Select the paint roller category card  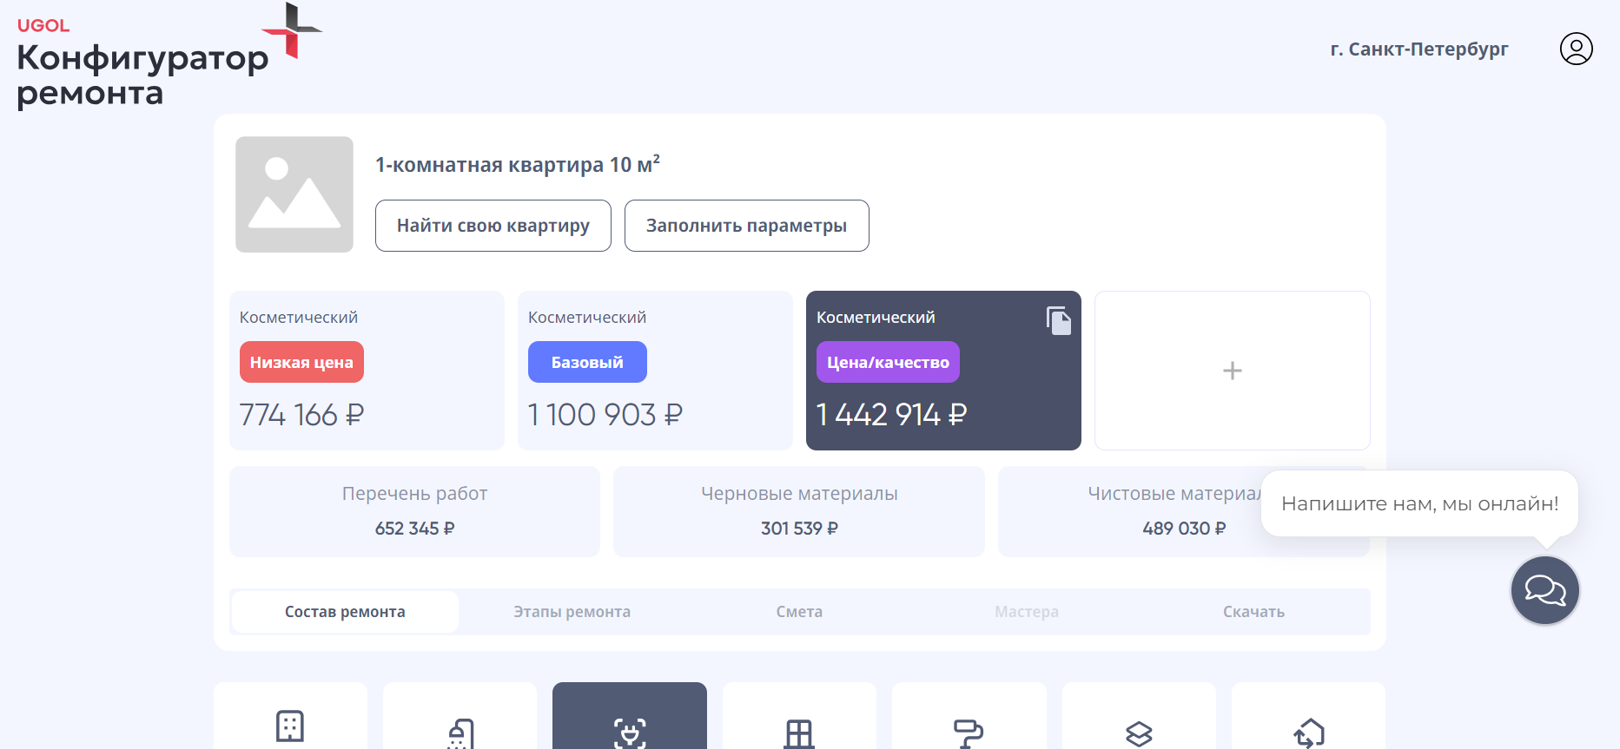(969, 715)
